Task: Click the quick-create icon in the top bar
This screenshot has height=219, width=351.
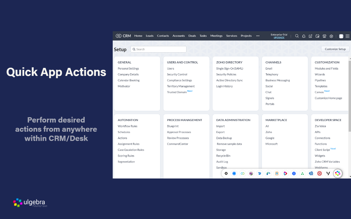Action: point(310,36)
